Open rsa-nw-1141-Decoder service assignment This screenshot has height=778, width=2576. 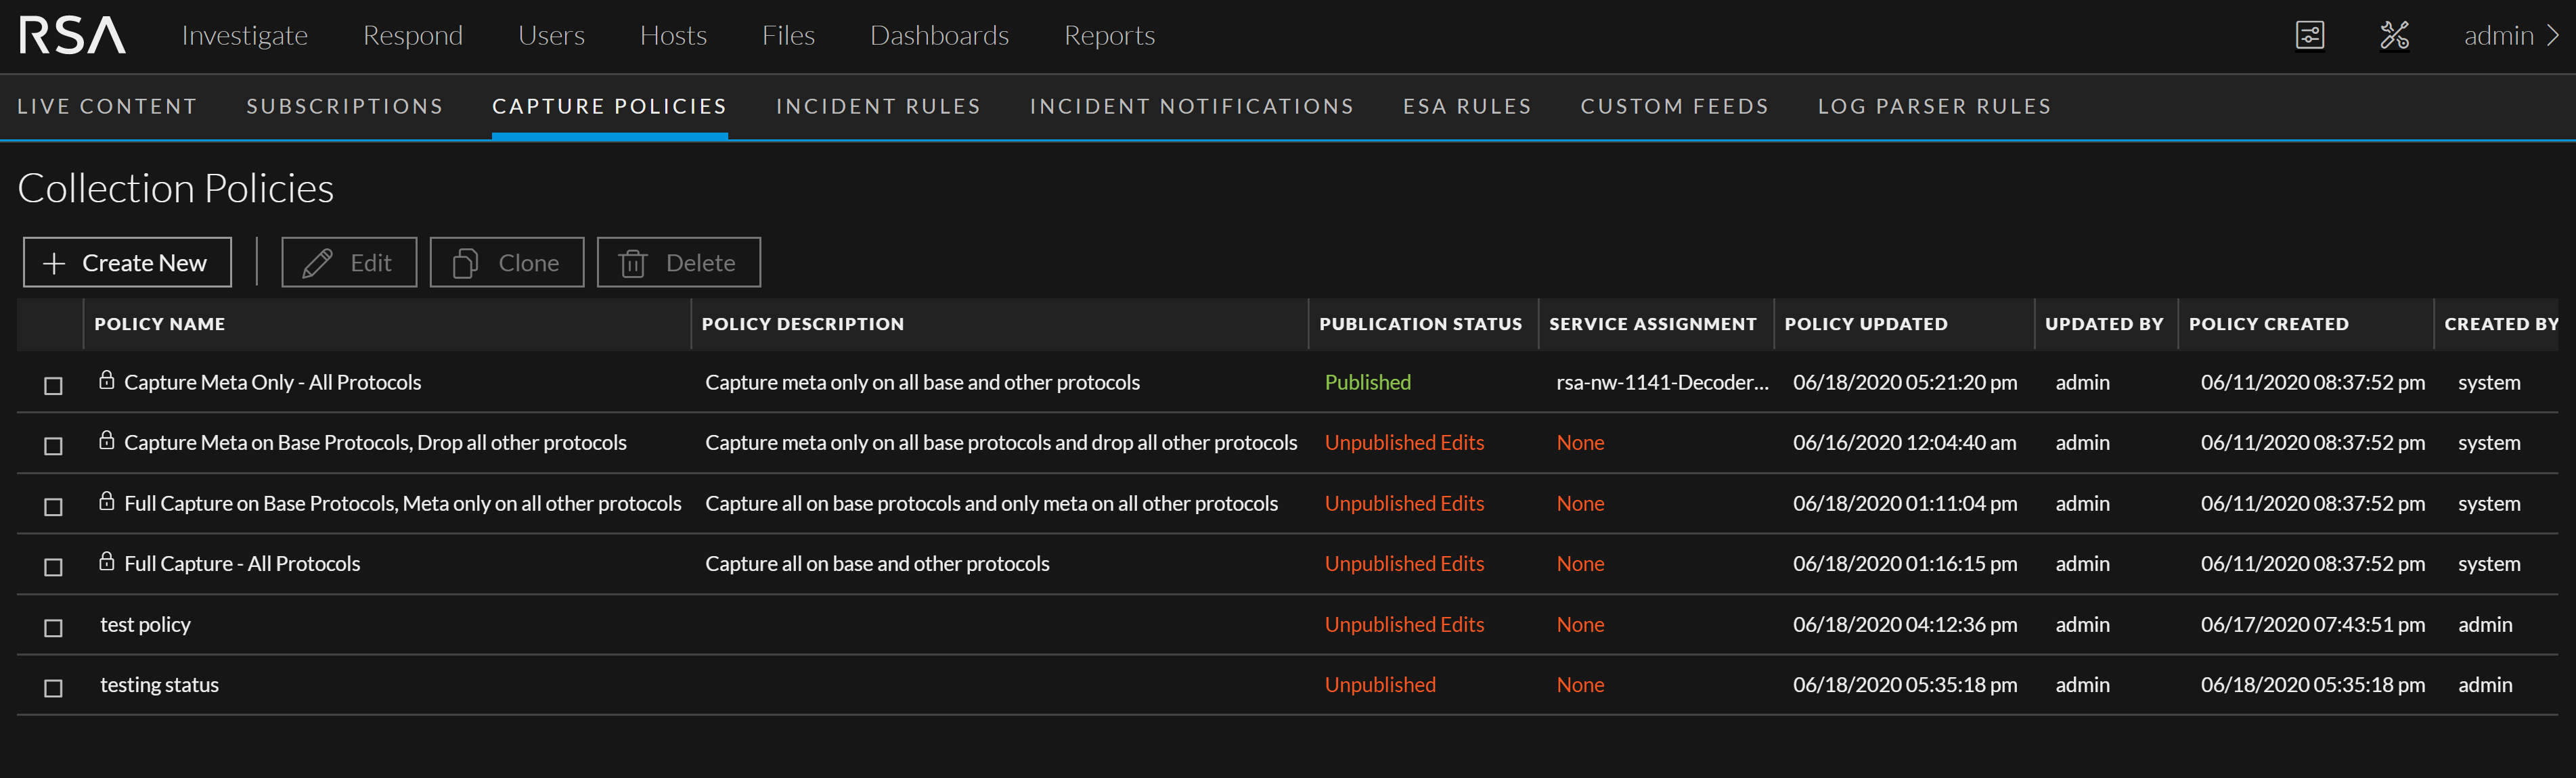tap(1662, 383)
